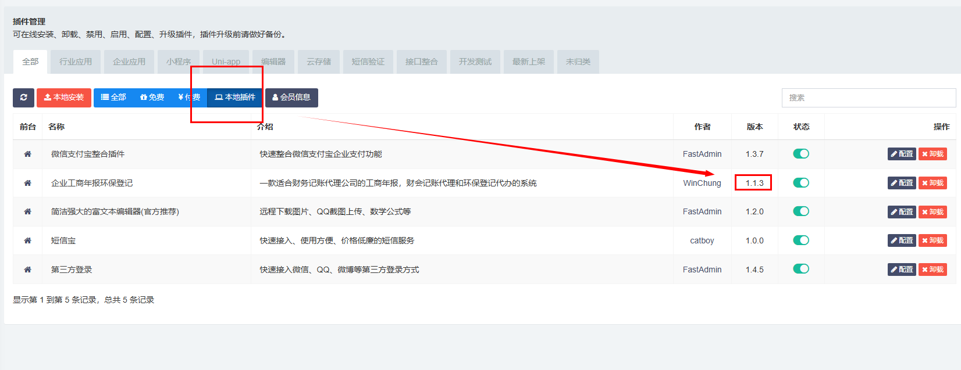The image size is (961, 370).
Task: Select the 企业应用 tab
Action: pos(129,62)
